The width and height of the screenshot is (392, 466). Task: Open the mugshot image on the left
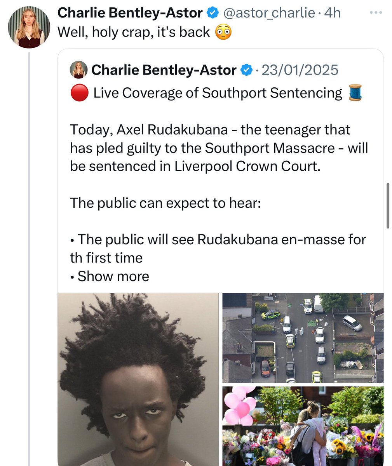(x=138, y=379)
